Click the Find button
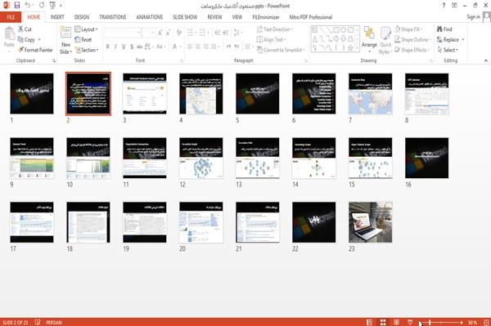Viewport: 491px width, 326px height. pos(444,29)
